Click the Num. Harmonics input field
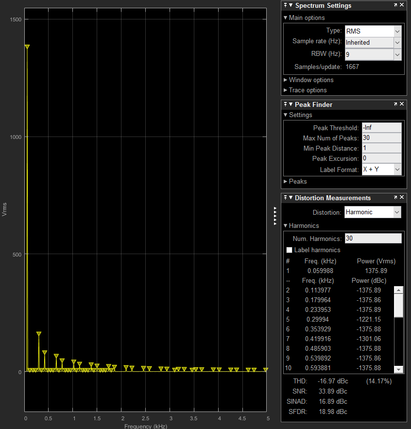This screenshot has height=429, width=411. (373, 238)
